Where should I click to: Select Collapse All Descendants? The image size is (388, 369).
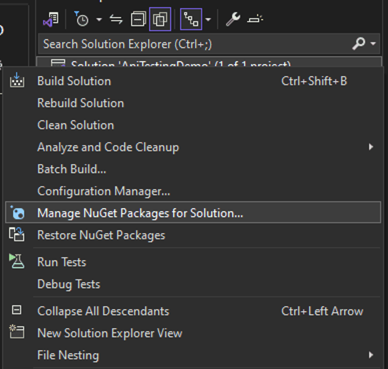pos(193,311)
